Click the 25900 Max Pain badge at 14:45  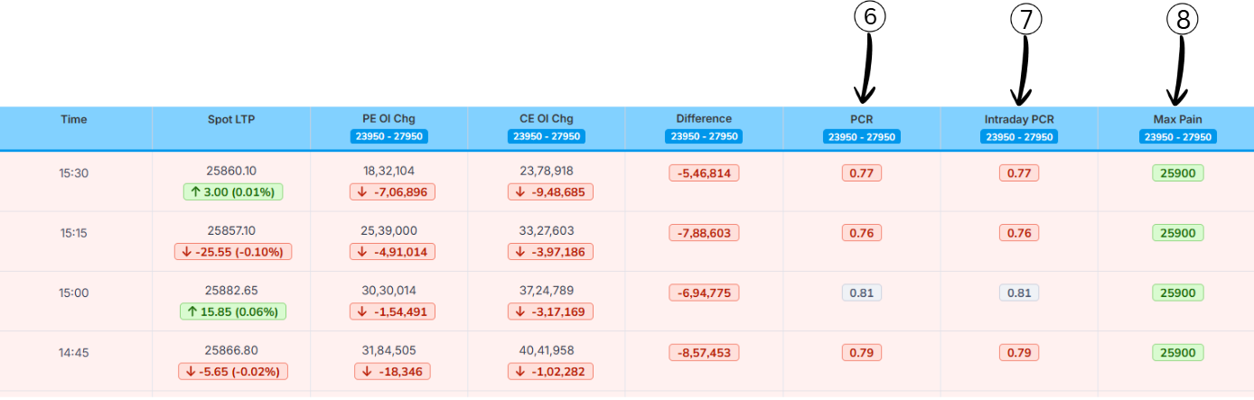(x=1177, y=353)
